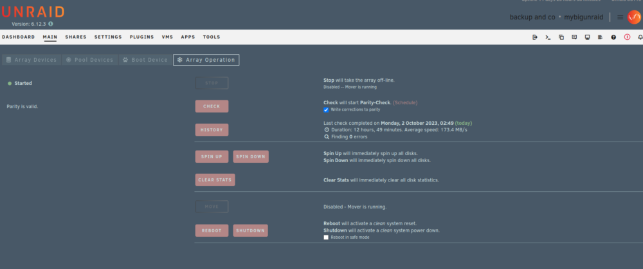Toggle Write corrections to parity checkbox
This screenshot has width=643, height=269.
pyautogui.click(x=326, y=109)
